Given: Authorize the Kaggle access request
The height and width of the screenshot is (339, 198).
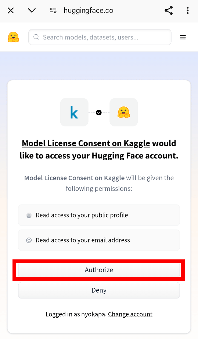Looking at the screenshot, I should (99, 270).
